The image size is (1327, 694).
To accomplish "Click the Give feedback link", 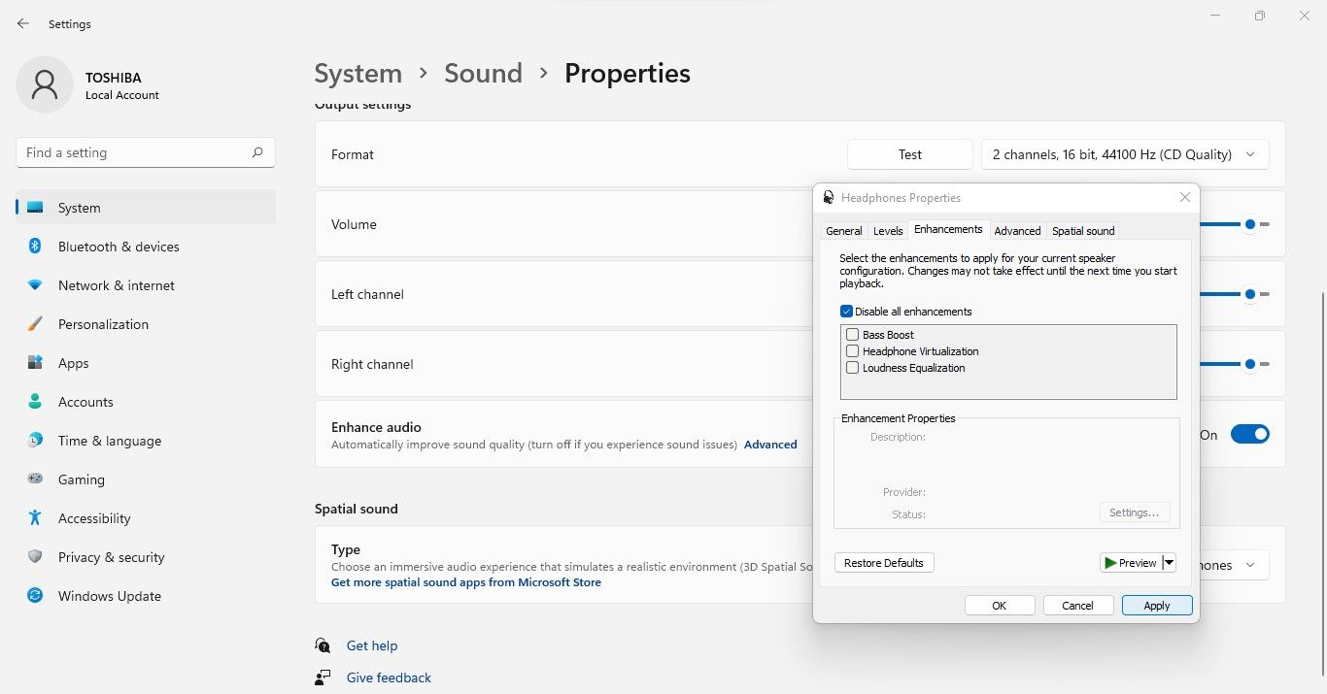I will (x=389, y=677).
